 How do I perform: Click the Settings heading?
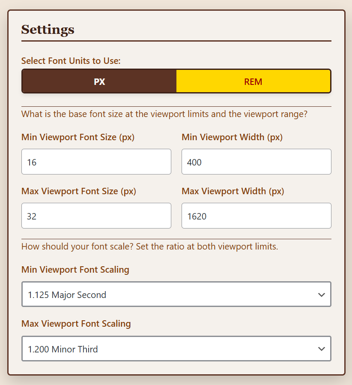(48, 30)
